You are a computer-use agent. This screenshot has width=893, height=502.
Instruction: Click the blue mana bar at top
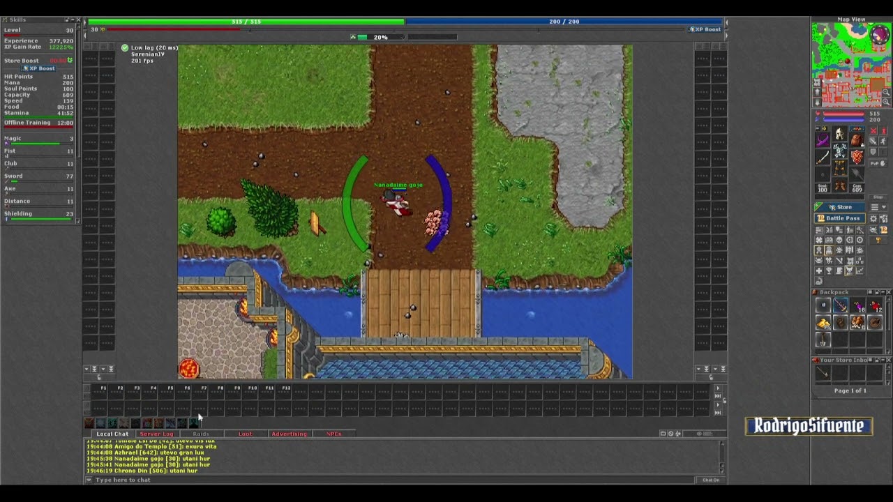pos(564,22)
